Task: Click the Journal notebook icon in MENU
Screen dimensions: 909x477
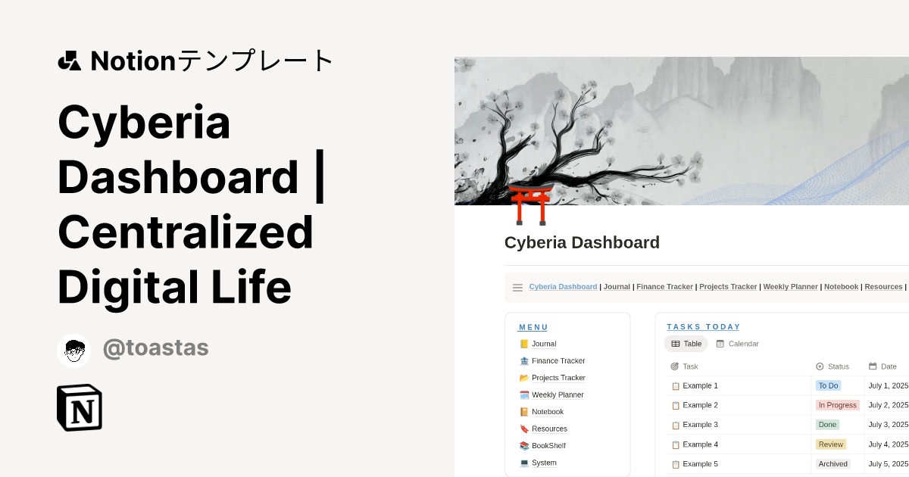Action: pyautogui.click(x=523, y=344)
